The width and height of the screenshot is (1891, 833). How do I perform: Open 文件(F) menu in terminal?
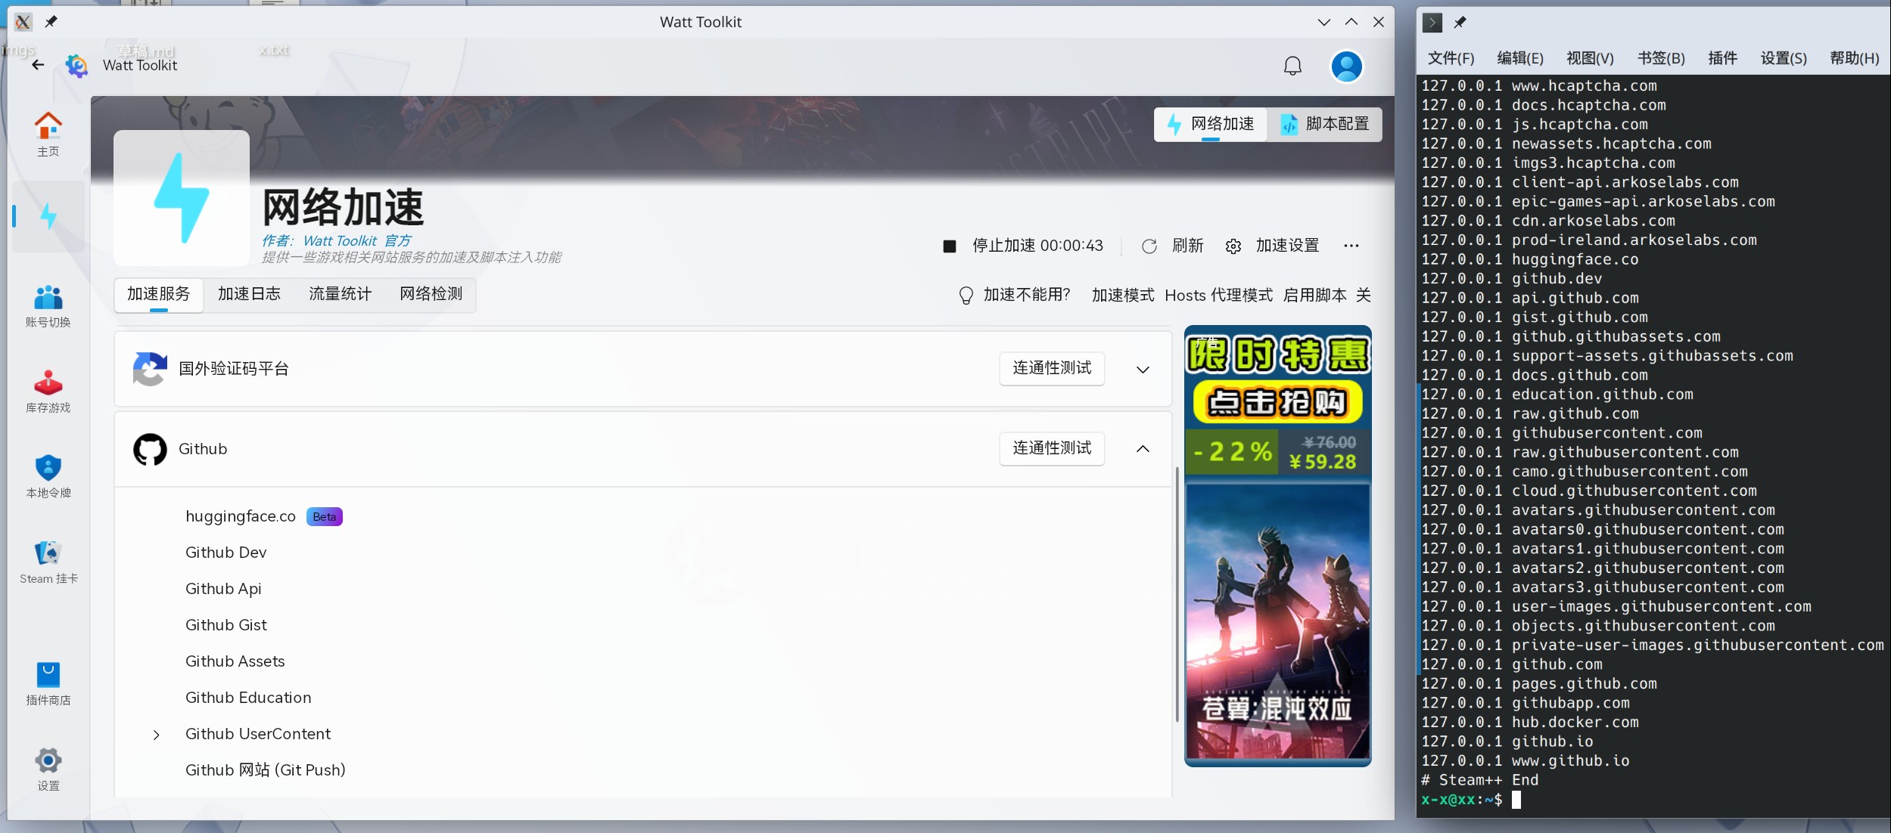(x=1451, y=58)
